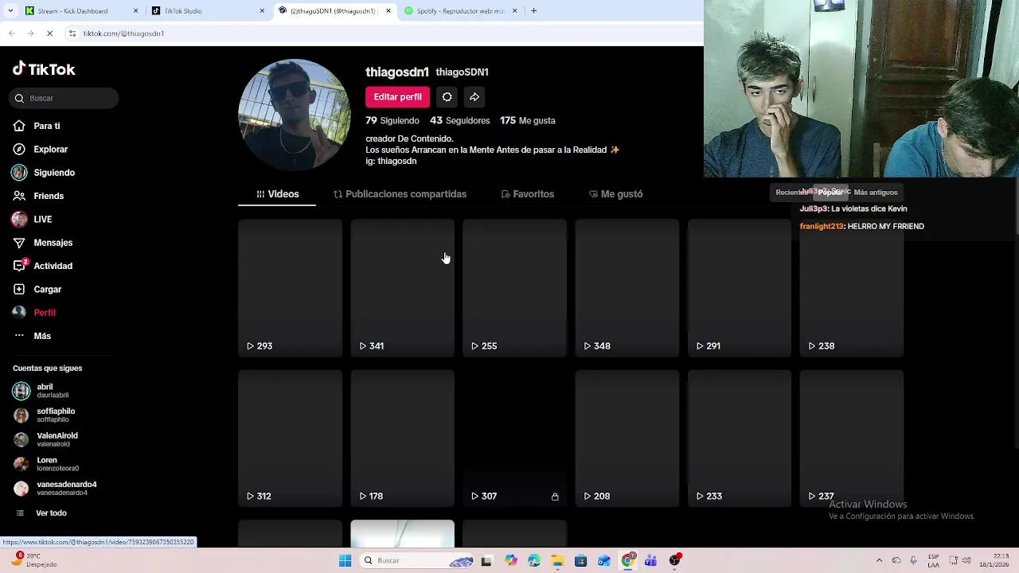Select the Favoritos tab
The height and width of the screenshot is (573, 1019).
(527, 194)
